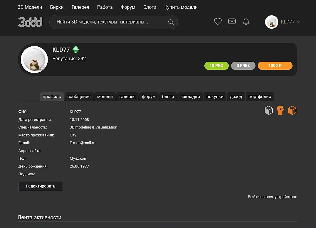
Task: Click the 3 FREE gray badge
Action: click(x=243, y=66)
